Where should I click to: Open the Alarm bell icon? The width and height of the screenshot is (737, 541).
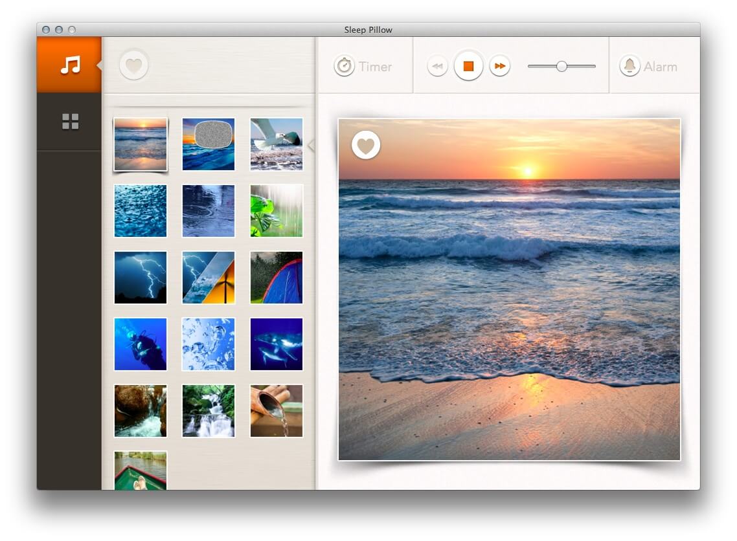[x=630, y=66]
